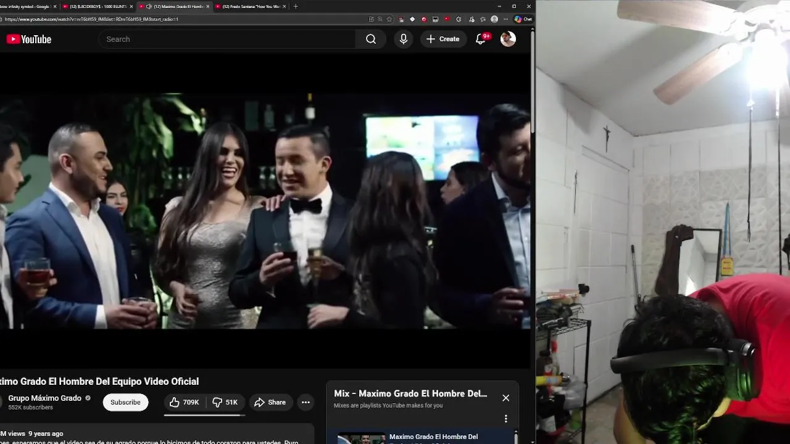Click the video player area
Viewport: 790px width, 444px height.
265,211
